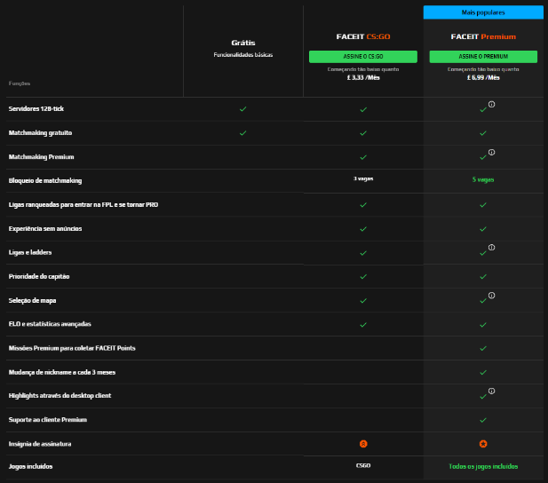Click the CS:GO subscription badge icon
The width and height of the screenshot is (548, 483).
363,444
